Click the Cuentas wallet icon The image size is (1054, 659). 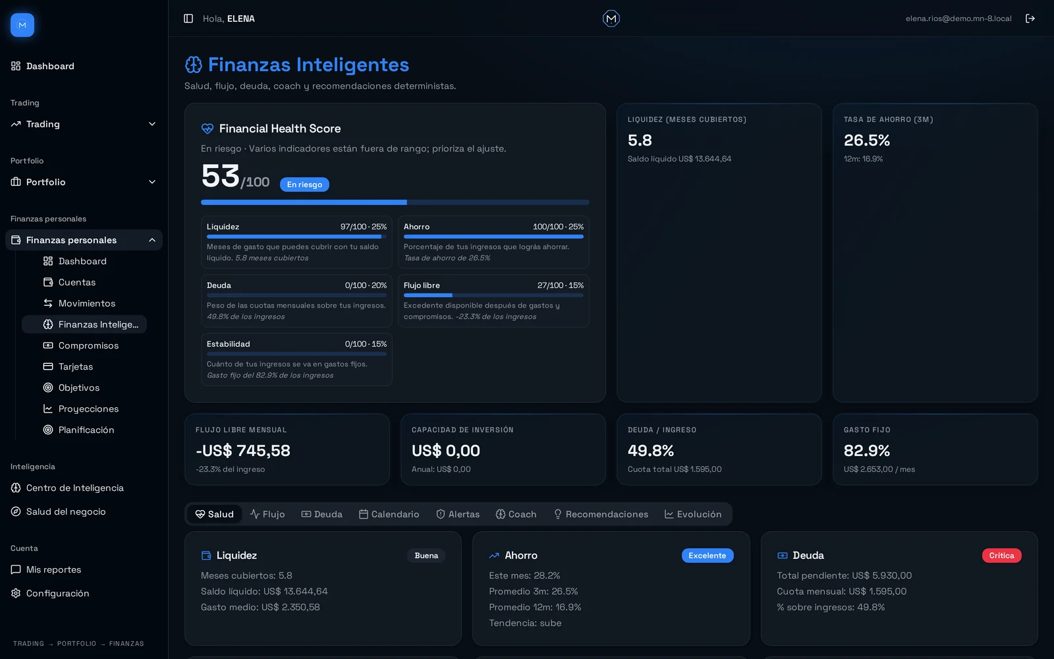[48, 282]
